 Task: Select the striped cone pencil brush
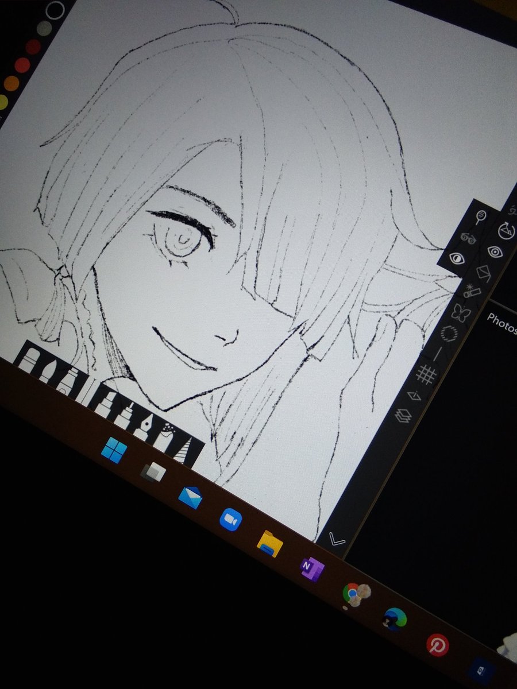[184, 451]
